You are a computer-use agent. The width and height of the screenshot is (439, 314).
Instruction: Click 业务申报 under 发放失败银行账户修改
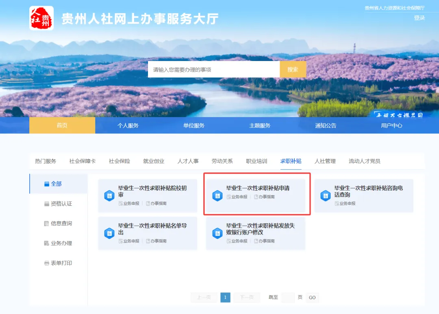237,241
